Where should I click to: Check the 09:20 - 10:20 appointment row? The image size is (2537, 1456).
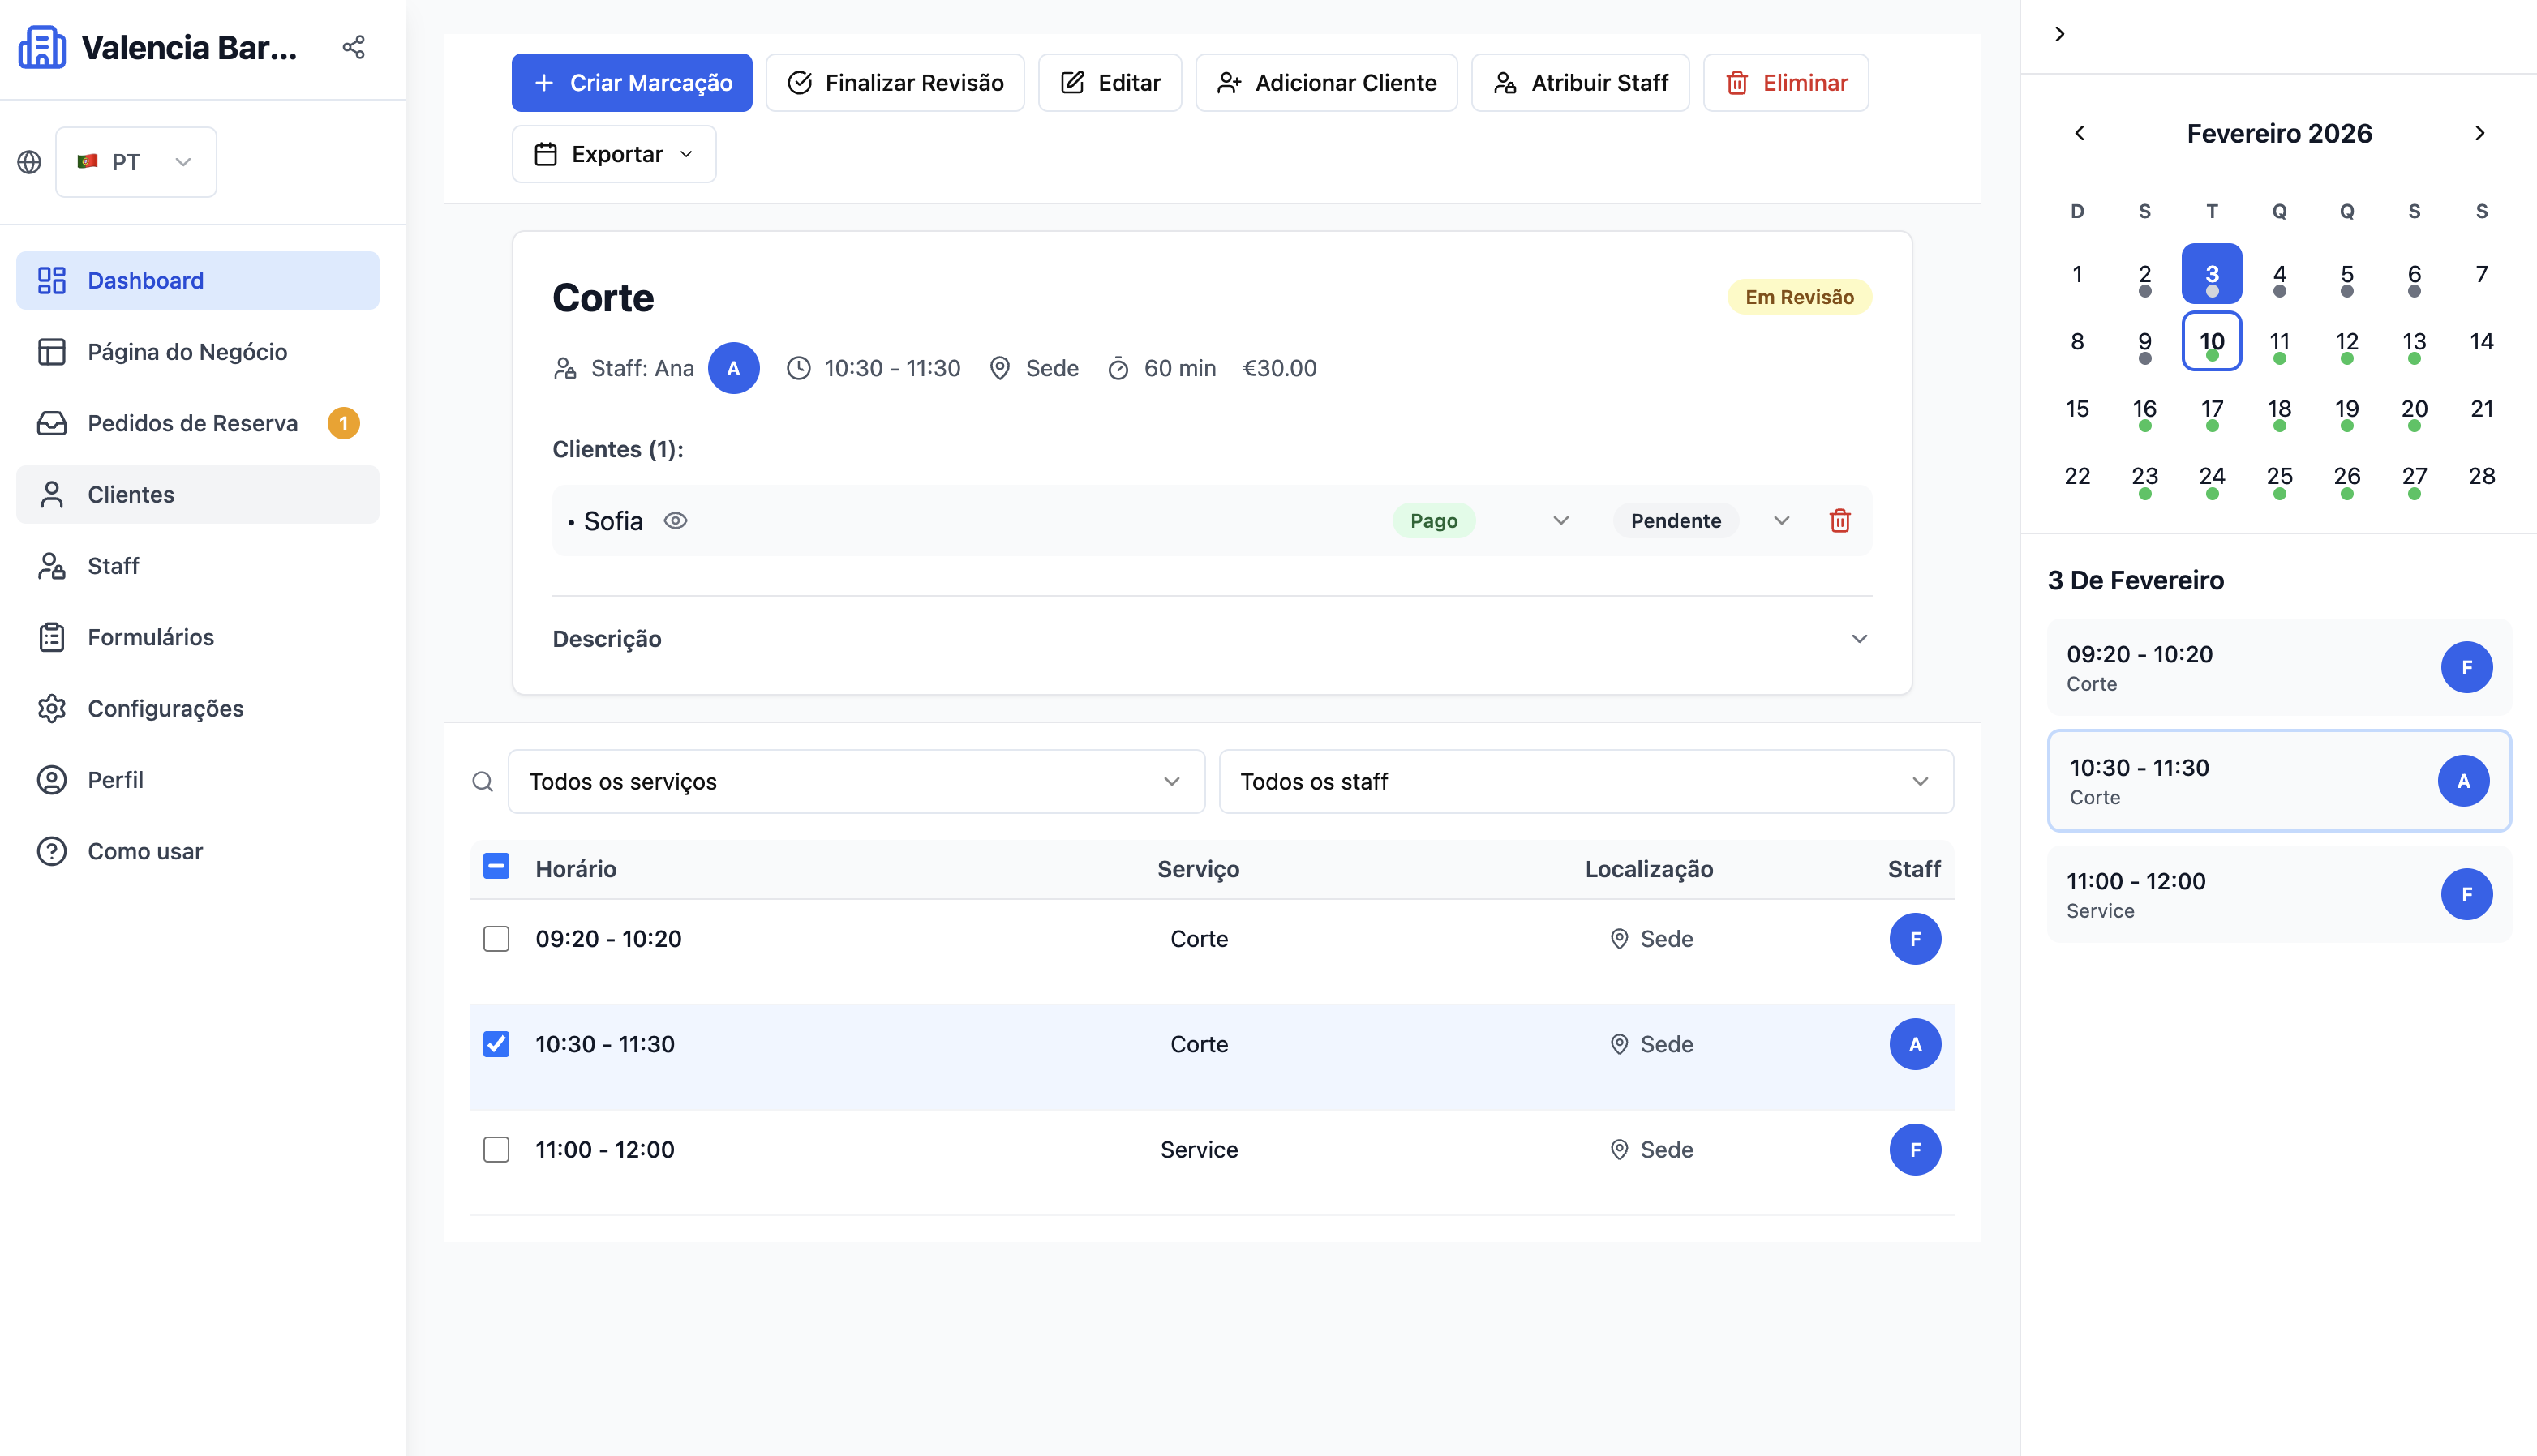(x=496, y=938)
